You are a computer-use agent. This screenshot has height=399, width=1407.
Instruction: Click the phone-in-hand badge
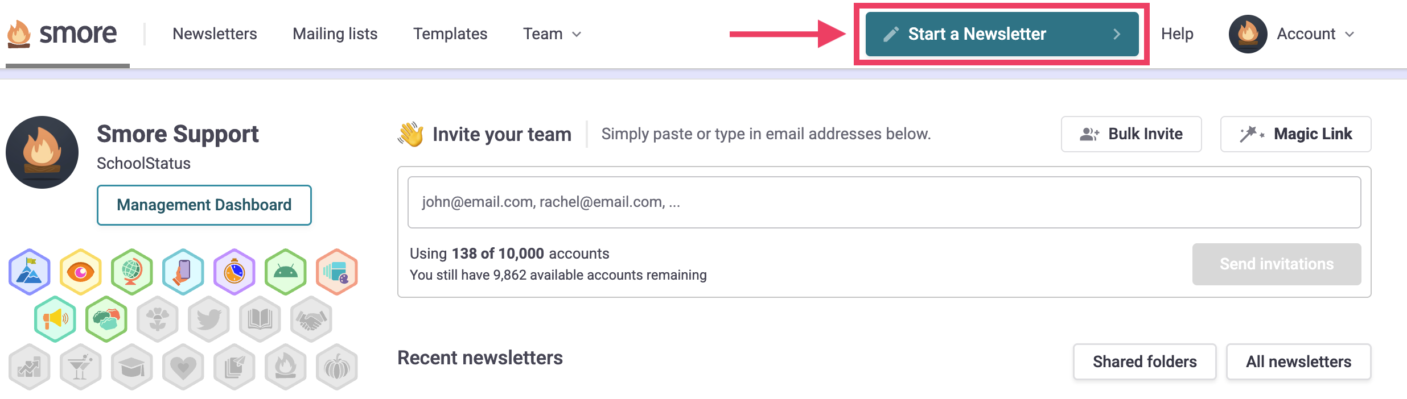183,272
